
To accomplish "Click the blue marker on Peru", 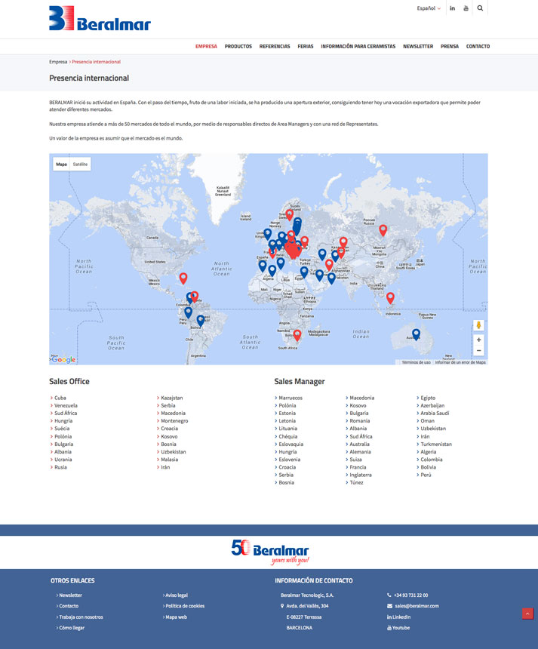I will pyautogui.click(x=189, y=312).
